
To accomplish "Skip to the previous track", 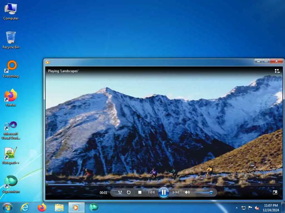I will pos(152,192).
